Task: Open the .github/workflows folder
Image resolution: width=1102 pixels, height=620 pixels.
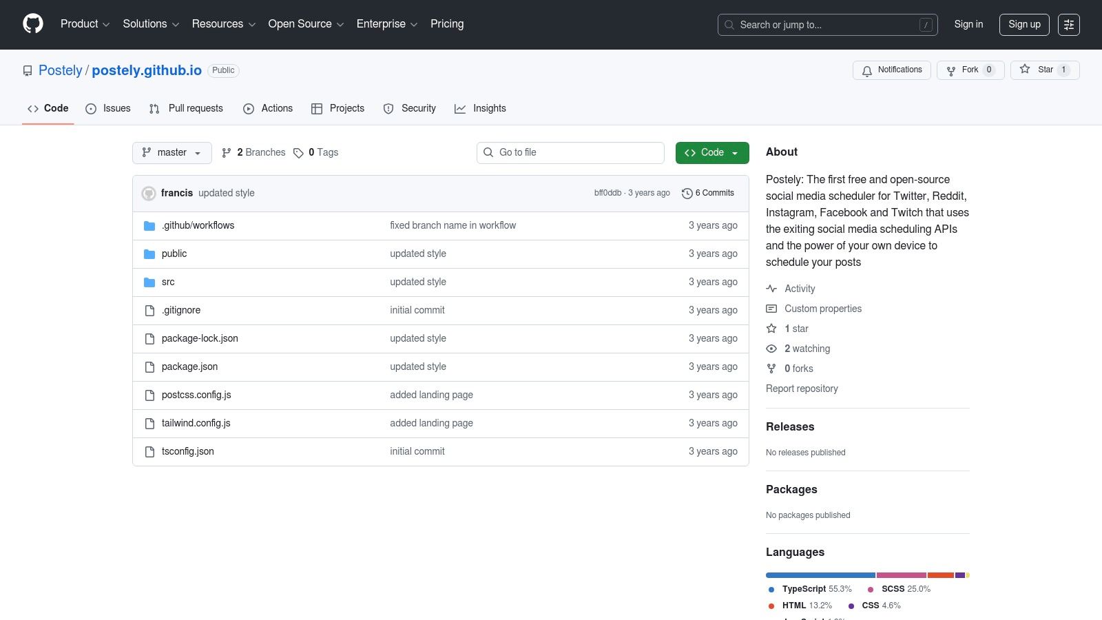Action: click(198, 225)
